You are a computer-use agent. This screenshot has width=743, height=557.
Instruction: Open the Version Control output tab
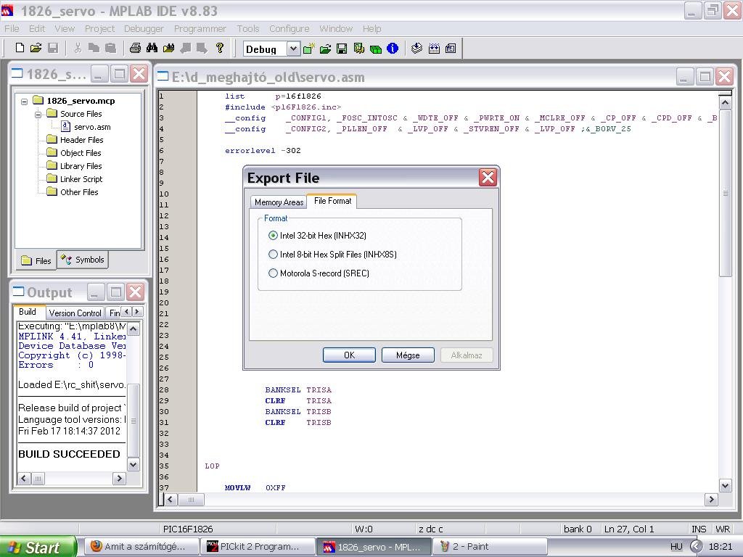[75, 313]
